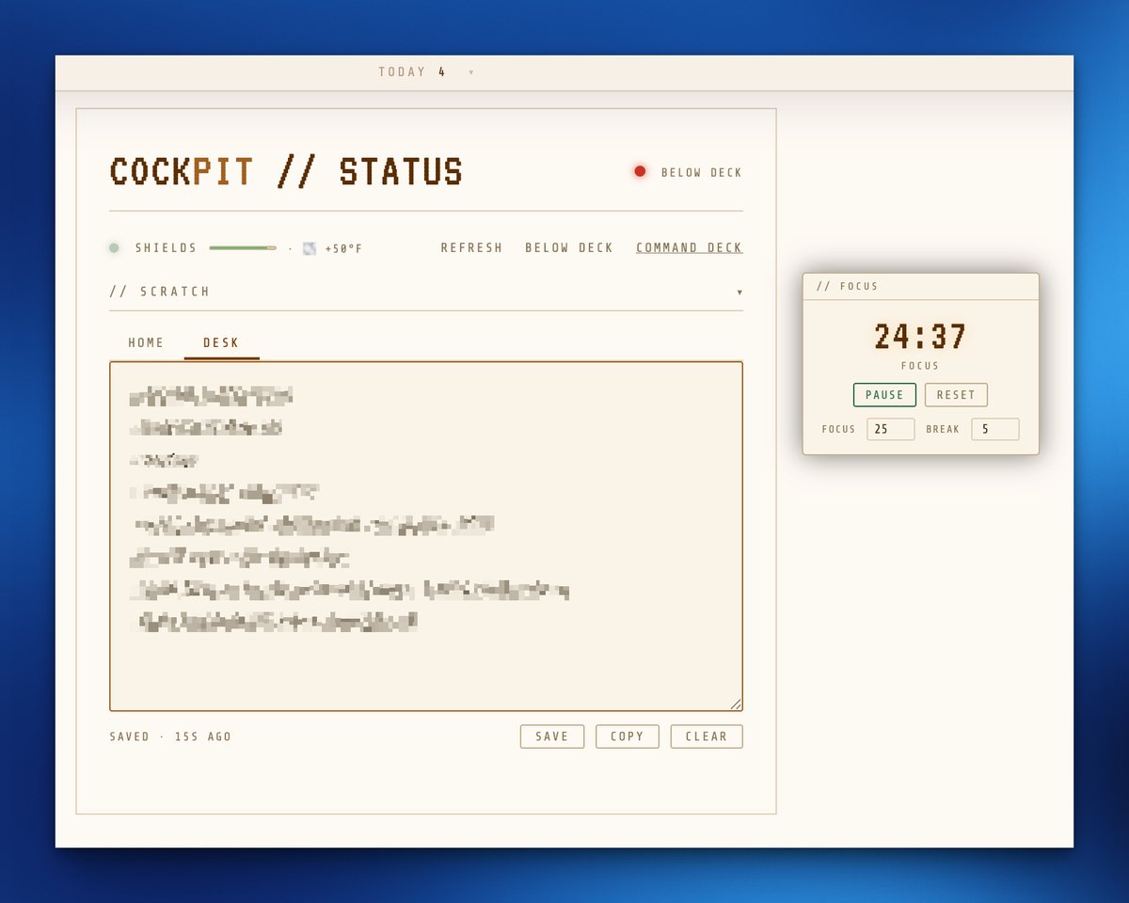Pause the running focus timer

pyautogui.click(x=884, y=394)
